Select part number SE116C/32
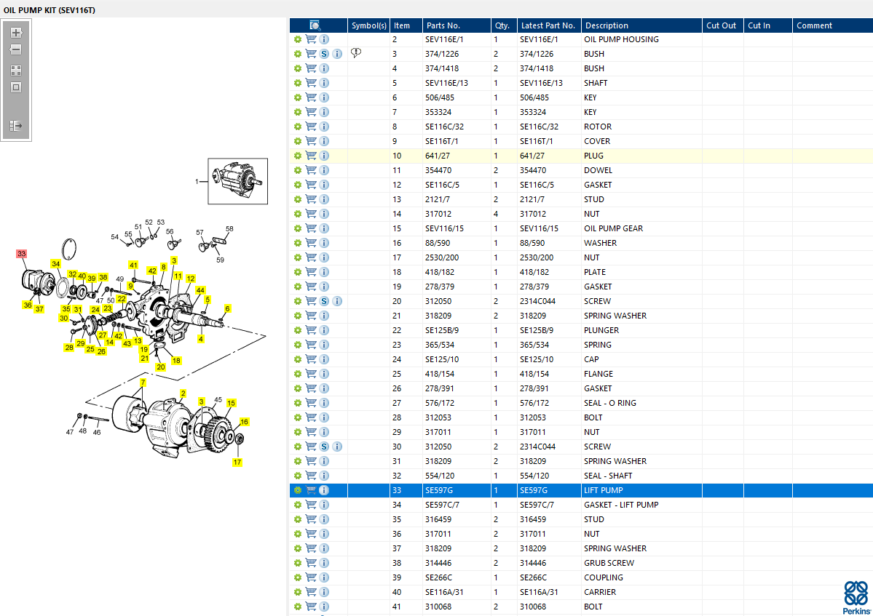The width and height of the screenshot is (873, 616). tap(444, 127)
